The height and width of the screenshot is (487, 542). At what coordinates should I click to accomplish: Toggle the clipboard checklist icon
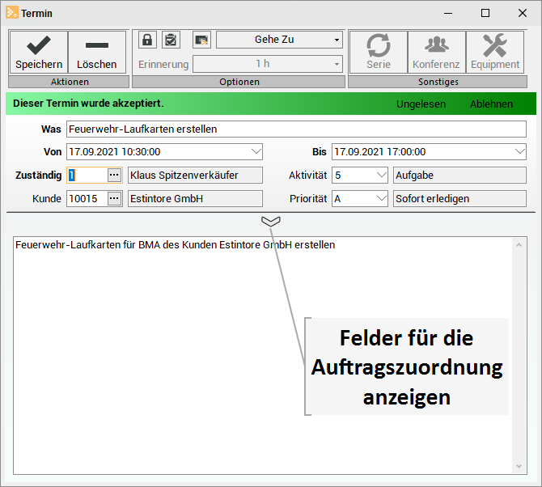171,40
